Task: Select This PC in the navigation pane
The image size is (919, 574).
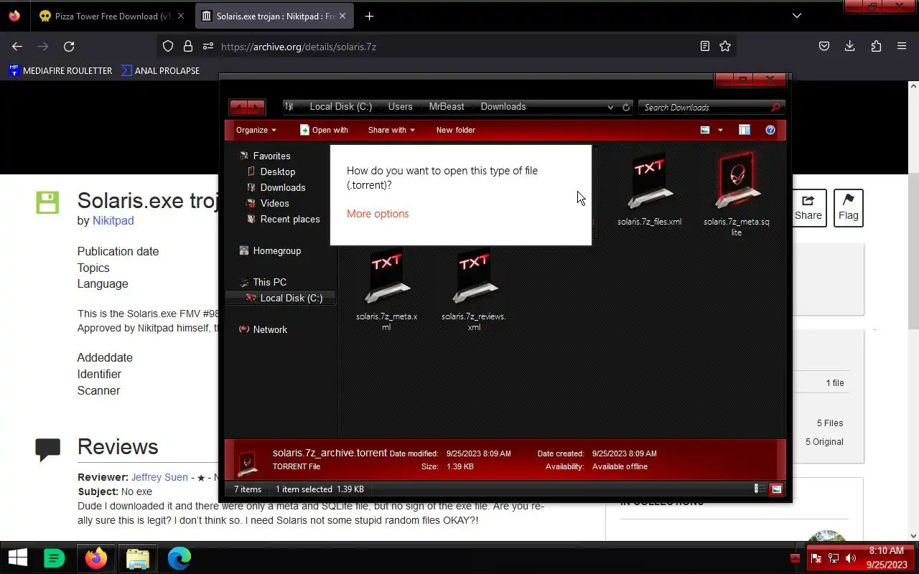Action: point(269,282)
